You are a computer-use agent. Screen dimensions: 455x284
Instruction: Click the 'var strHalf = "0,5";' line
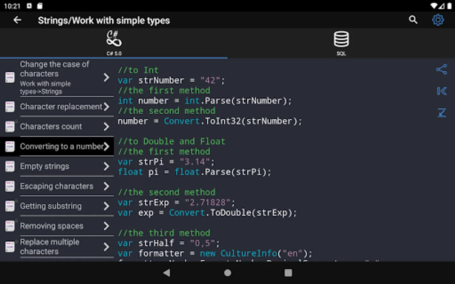(169, 243)
